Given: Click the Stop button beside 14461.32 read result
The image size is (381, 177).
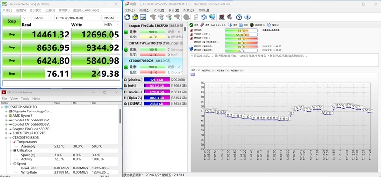Looking at the screenshot, I should coord(11,34).
